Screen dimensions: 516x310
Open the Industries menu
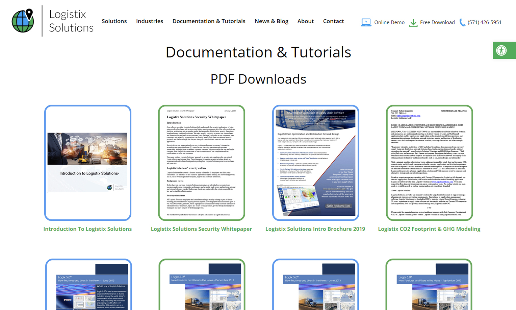[150, 21]
